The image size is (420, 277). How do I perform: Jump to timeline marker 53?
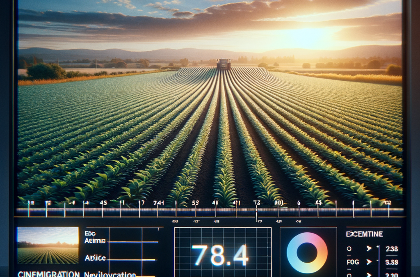point(195,203)
